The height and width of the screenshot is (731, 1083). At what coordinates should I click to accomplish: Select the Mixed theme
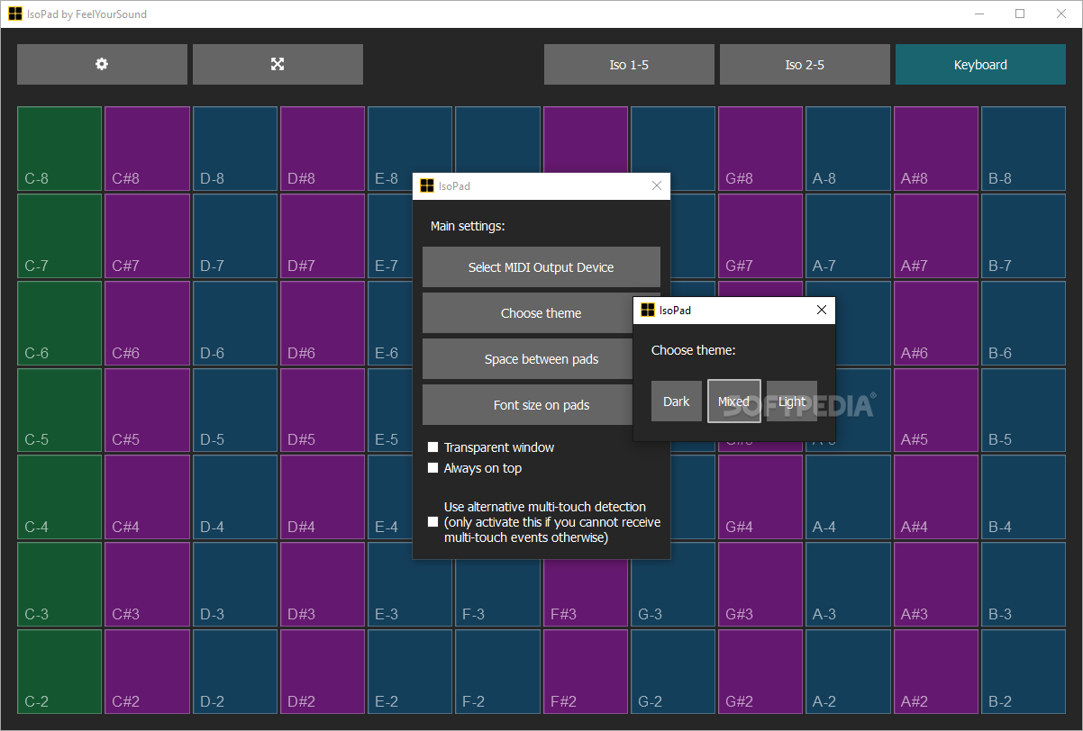tap(733, 402)
